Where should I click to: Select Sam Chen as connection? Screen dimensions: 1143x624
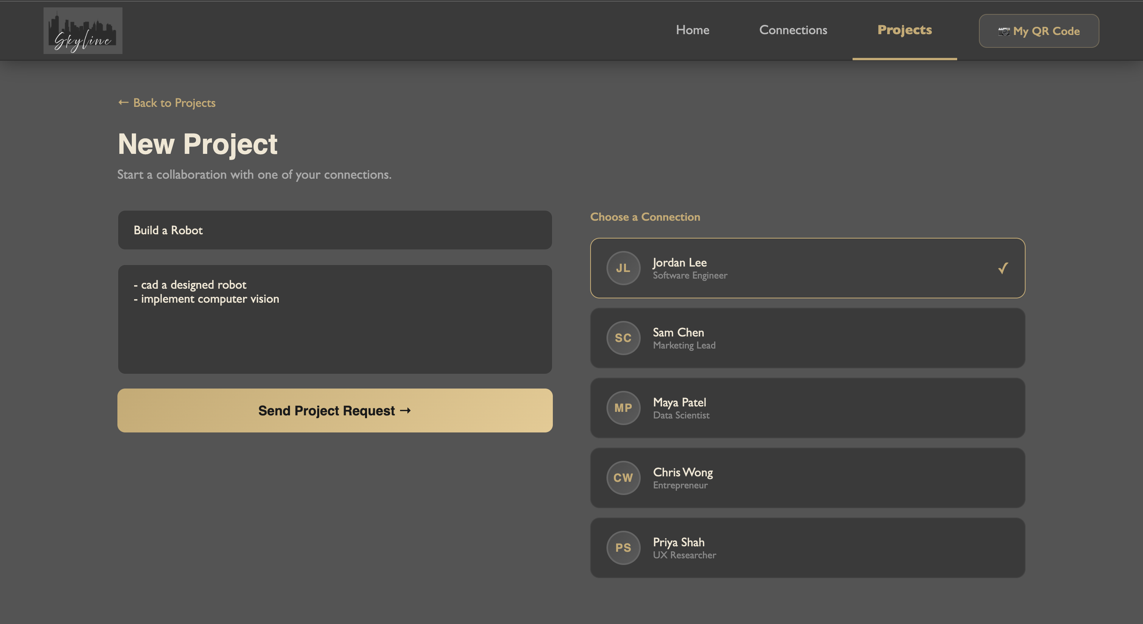pos(807,338)
